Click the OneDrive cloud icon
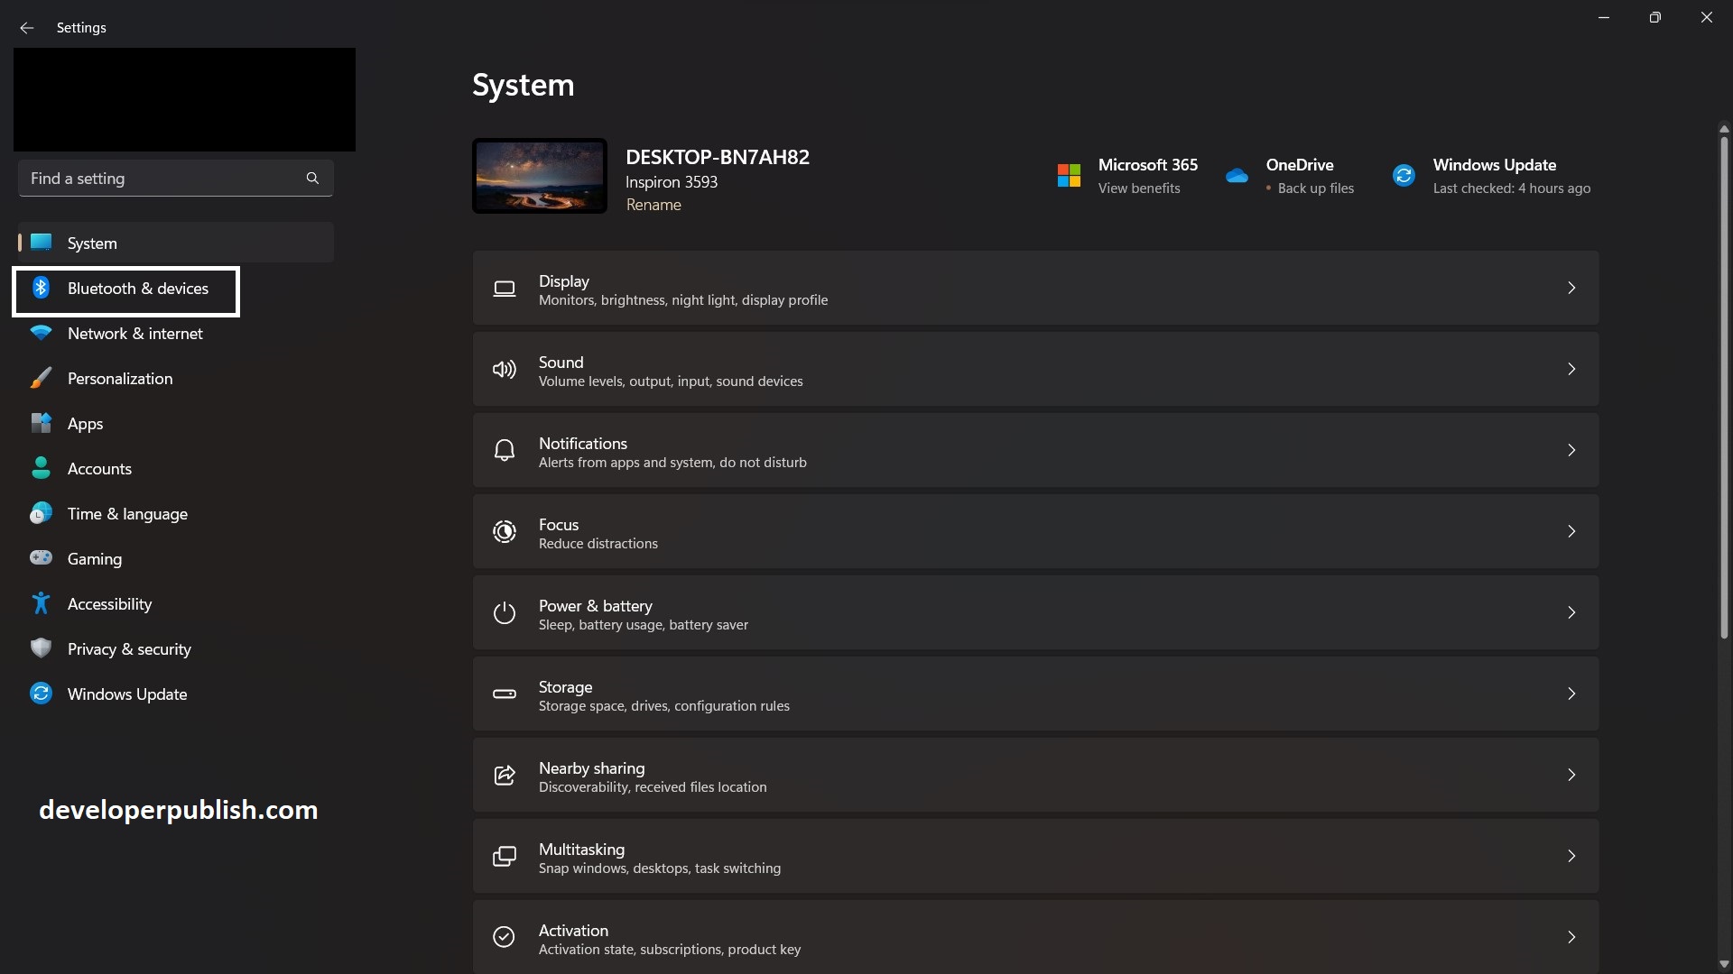Image resolution: width=1733 pixels, height=974 pixels. coord(1237,175)
